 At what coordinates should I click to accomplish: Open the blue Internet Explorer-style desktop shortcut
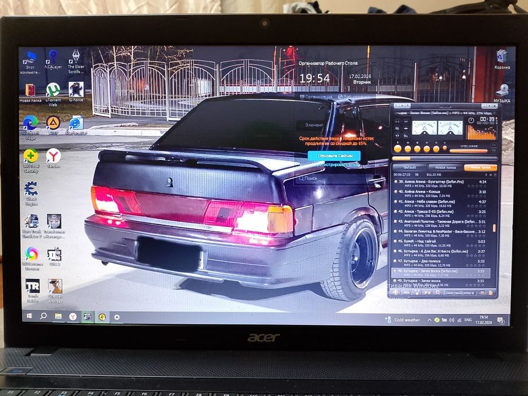(76, 125)
